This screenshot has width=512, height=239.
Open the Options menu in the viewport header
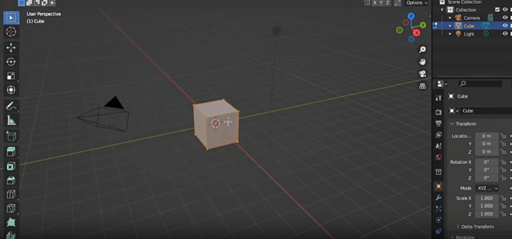416,3
